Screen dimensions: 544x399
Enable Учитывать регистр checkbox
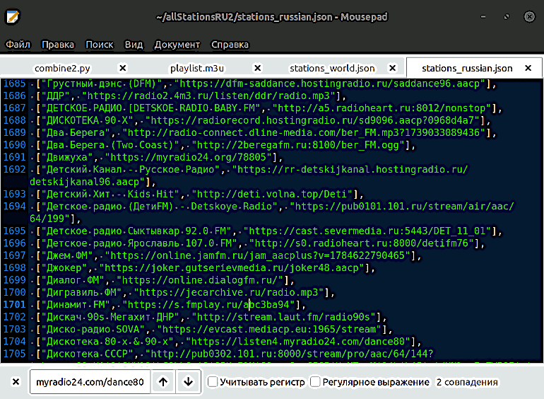tap(213, 382)
